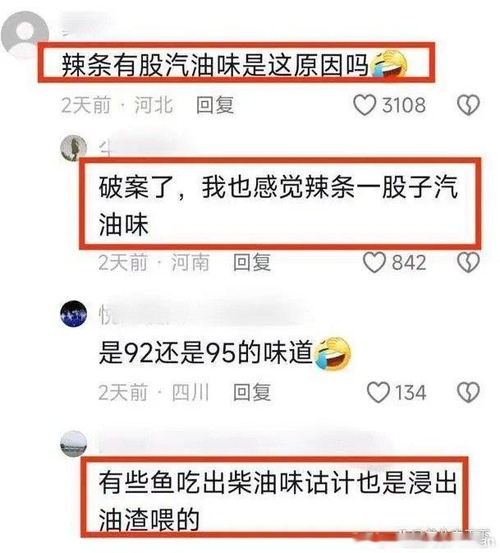The width and height of the screenshot is (500, 553).
Task: Dislike the Sichuan user's comment
Action: point(468,392)
